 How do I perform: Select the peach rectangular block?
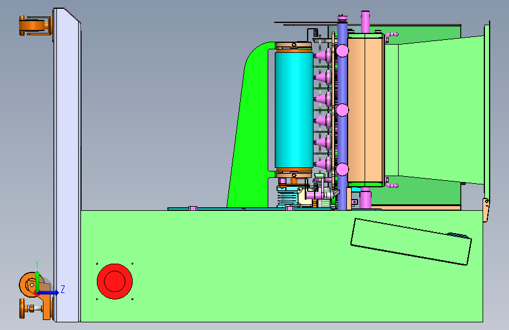[366, 110]
